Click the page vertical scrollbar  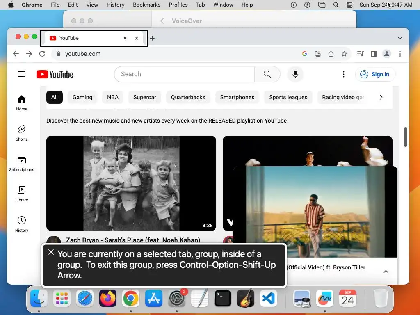pos(406,137)
